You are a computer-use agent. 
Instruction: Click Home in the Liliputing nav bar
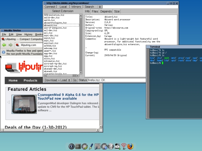click(x=13, y=80)
